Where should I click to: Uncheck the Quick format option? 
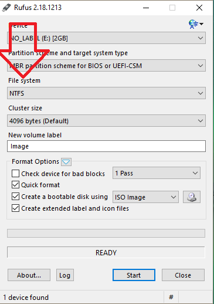point(15,185)
